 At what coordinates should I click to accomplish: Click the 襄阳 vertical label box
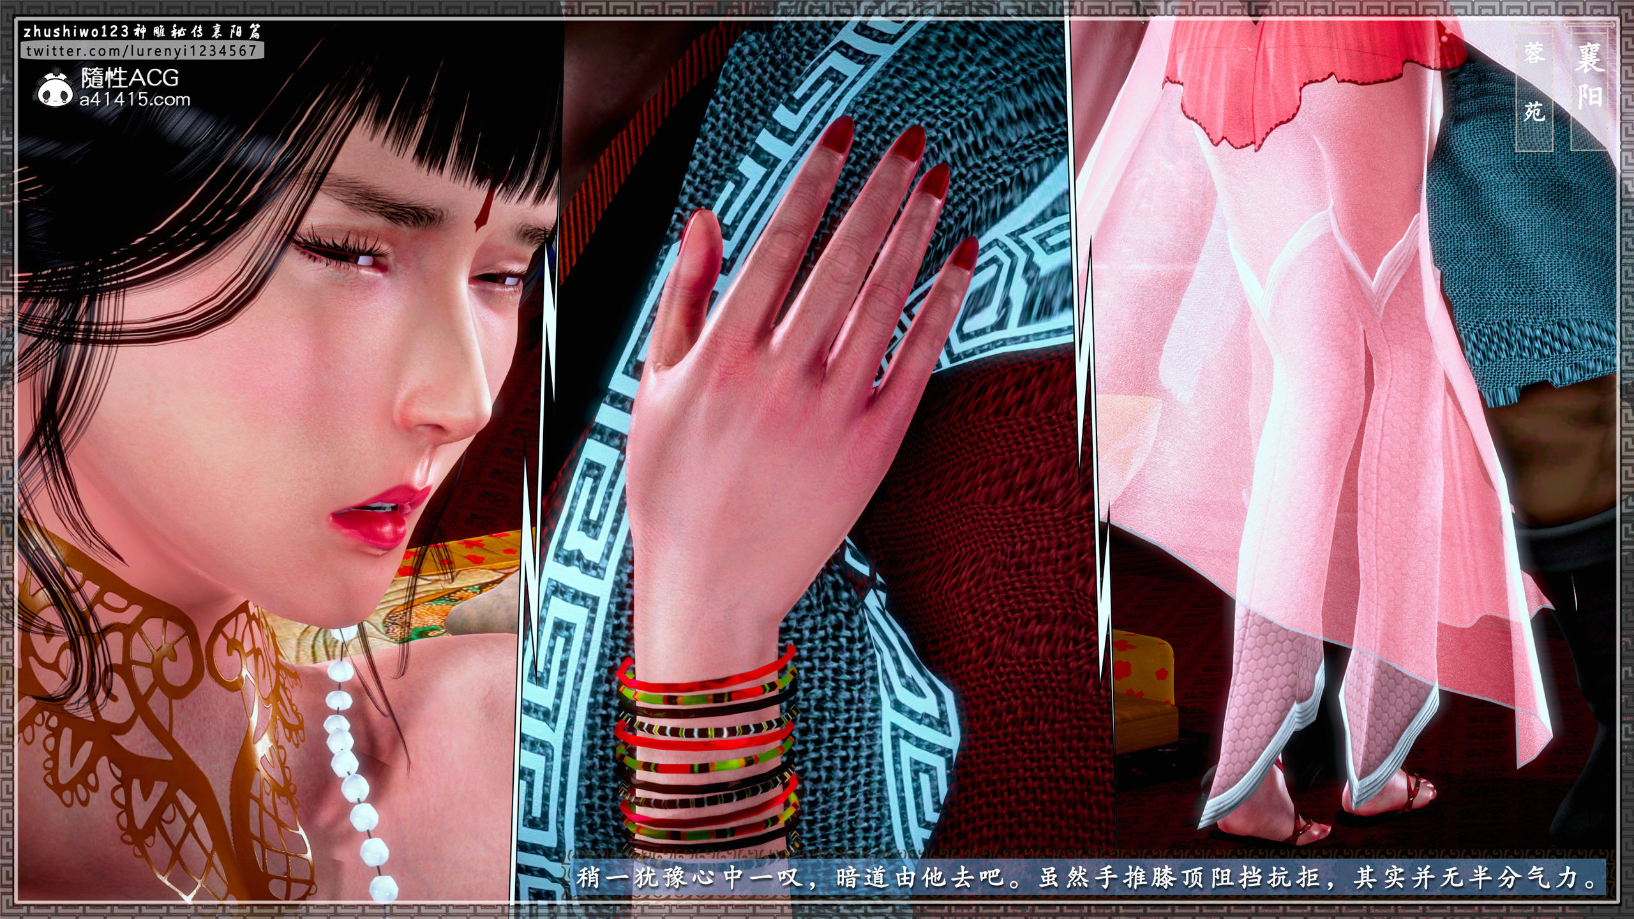pos(1588,86)
